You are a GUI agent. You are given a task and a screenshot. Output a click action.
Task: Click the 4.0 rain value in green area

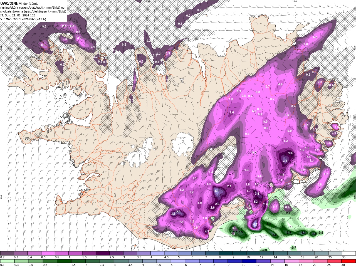click(303, 233)
